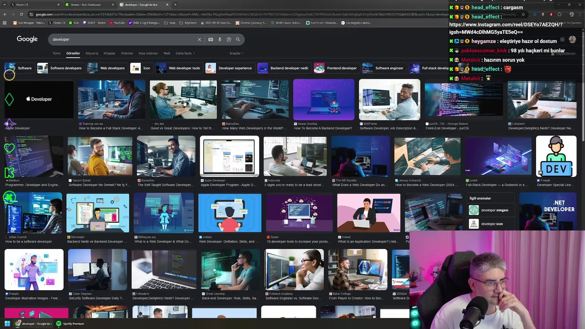Click the browser back arrow
The width and height of the screenshot is (585, 329).
5,14
